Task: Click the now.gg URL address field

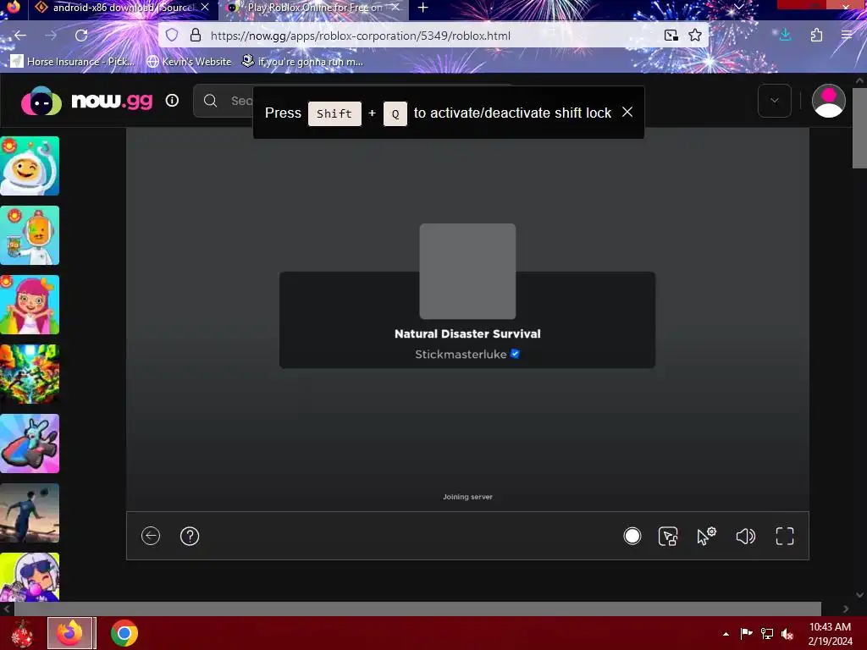Action: [x=361, y=36]
